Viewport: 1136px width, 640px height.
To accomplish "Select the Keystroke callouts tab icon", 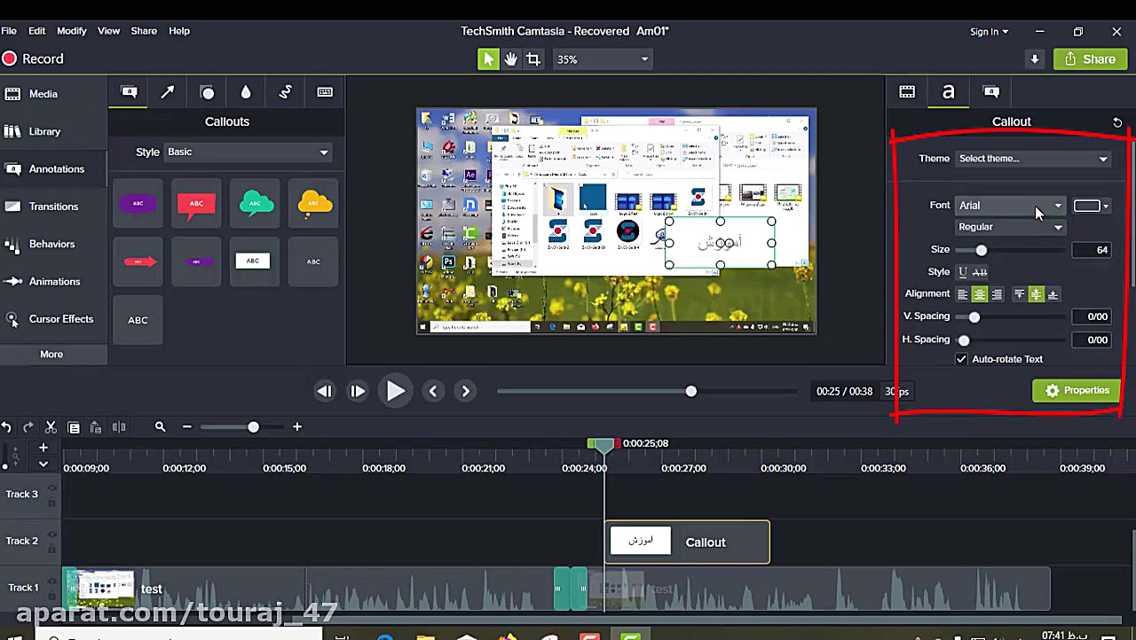I will click(x=325, y=92).
